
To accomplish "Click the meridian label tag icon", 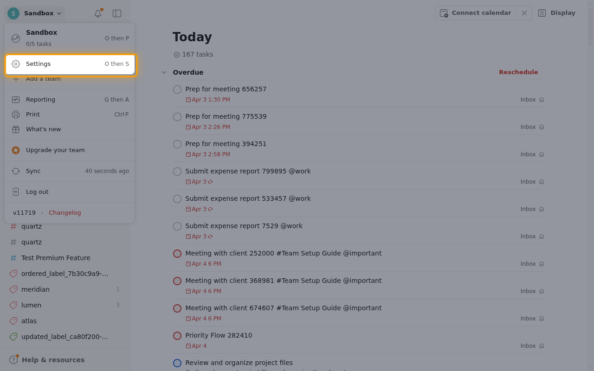I will click(13, 289).
